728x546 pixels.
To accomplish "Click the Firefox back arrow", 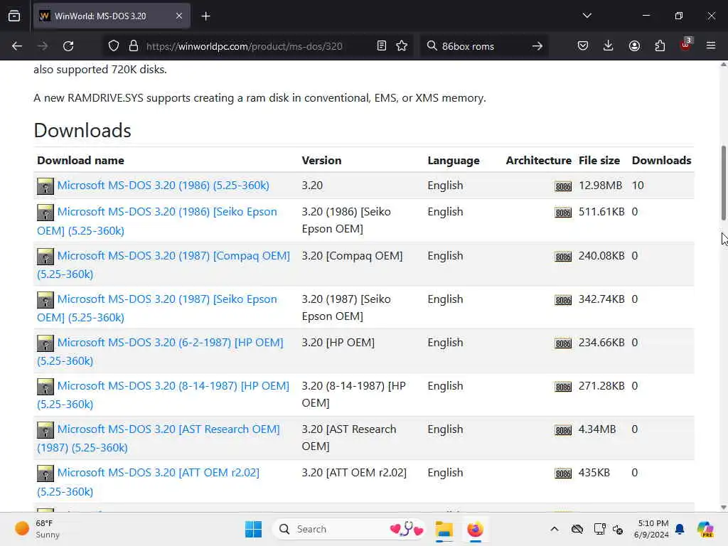I will 17,46.
